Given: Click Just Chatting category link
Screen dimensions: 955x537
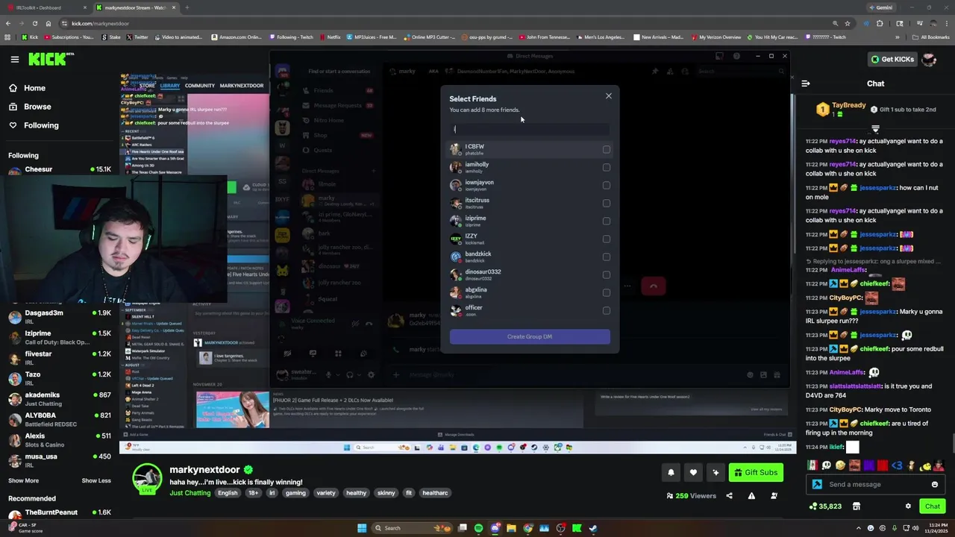Looking at the screenshot, I should 190,493.
